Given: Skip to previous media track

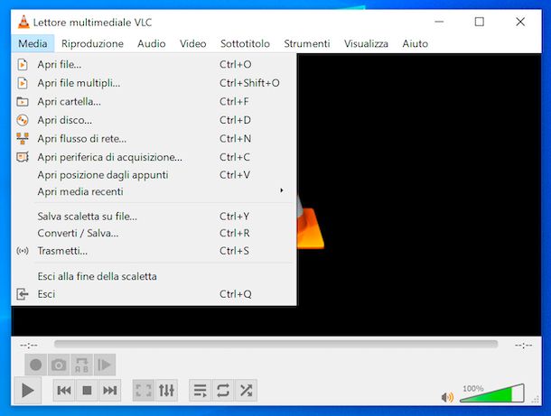Looking at the screenshot, I should coord(64,390).
